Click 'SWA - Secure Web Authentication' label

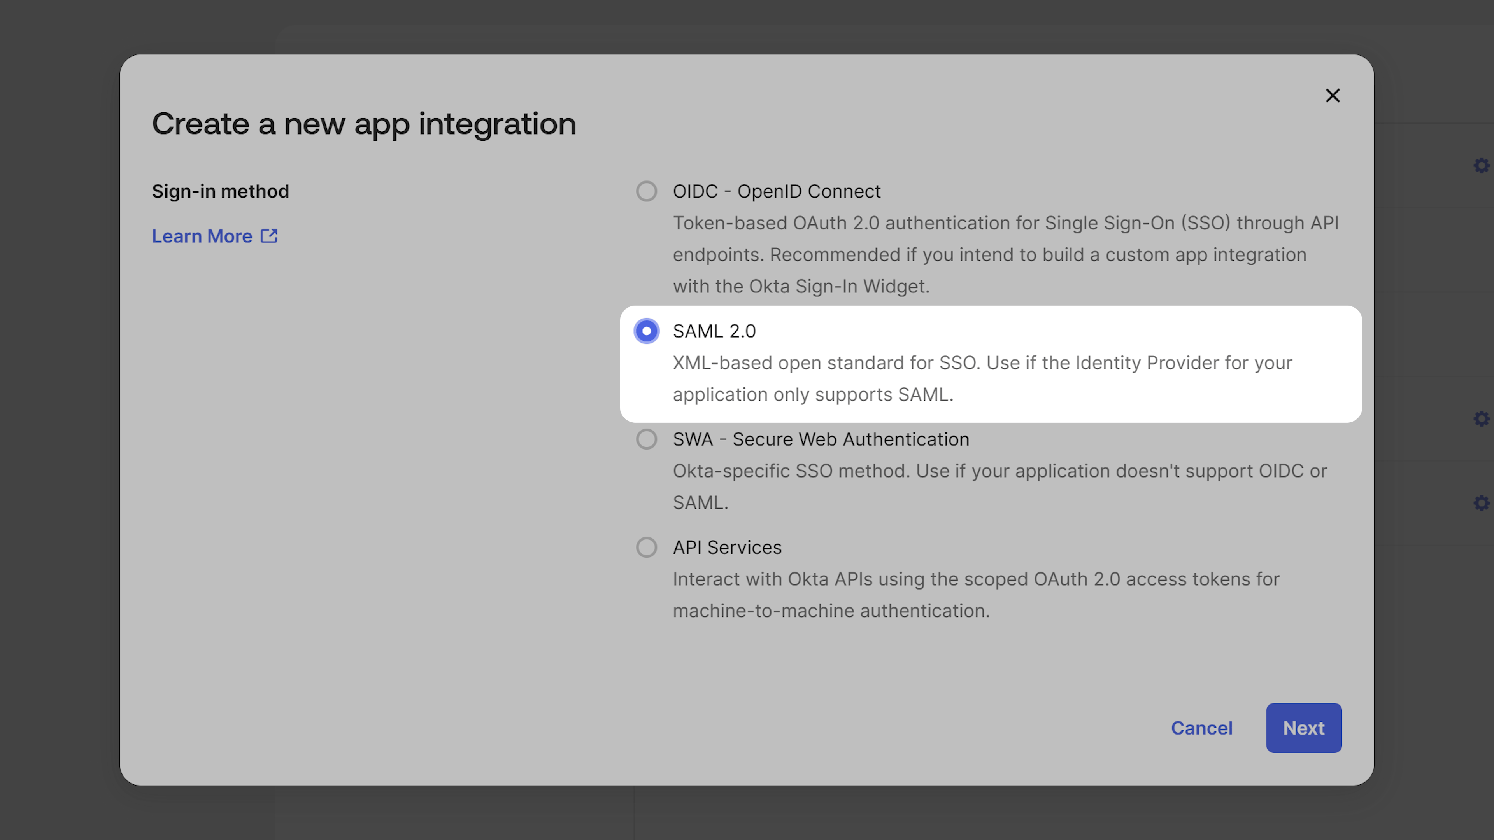(x=821, y=439)
